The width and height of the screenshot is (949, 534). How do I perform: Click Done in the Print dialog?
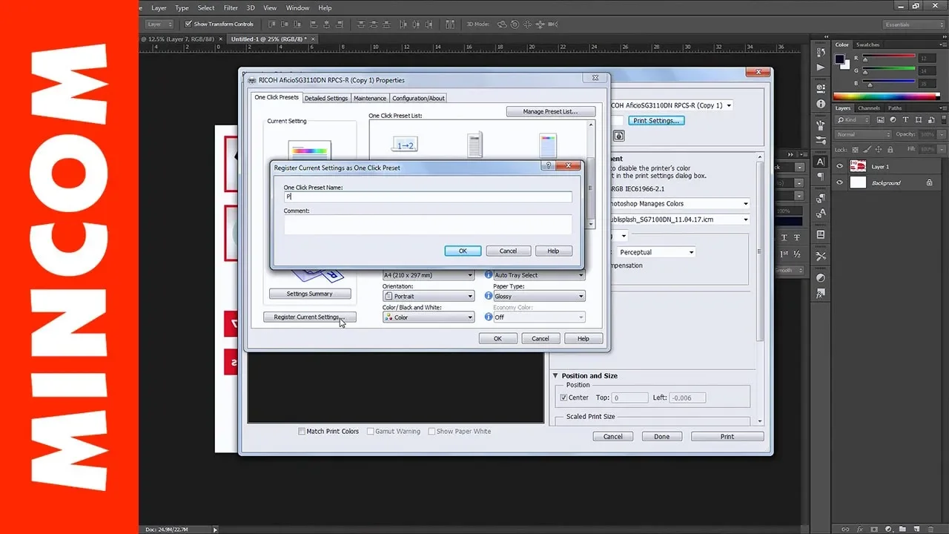(x=661, y=436)
